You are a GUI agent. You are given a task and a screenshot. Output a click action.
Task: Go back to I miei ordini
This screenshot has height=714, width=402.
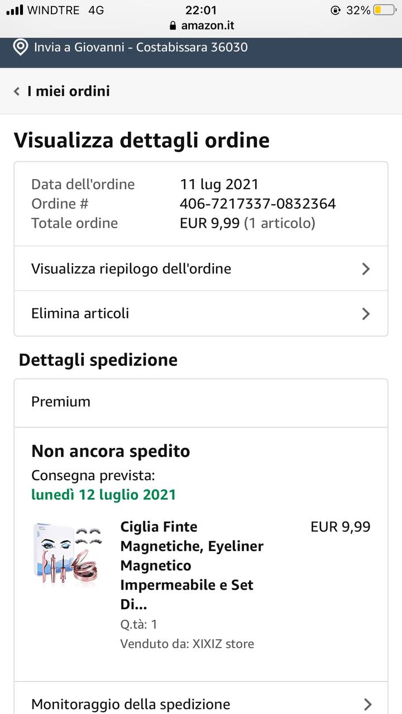coord(68,91)
